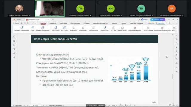The image size is (191, 107).
Task: Click the Извлечь текст tool
Action: point(122,29)
